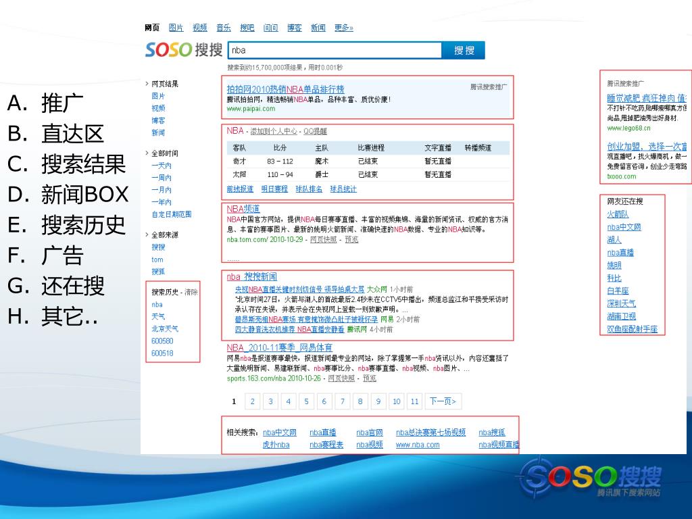Screen dimensions: 692x519
Task: Click 添加到个人中心 link
Action: click(x=274, y=132)
